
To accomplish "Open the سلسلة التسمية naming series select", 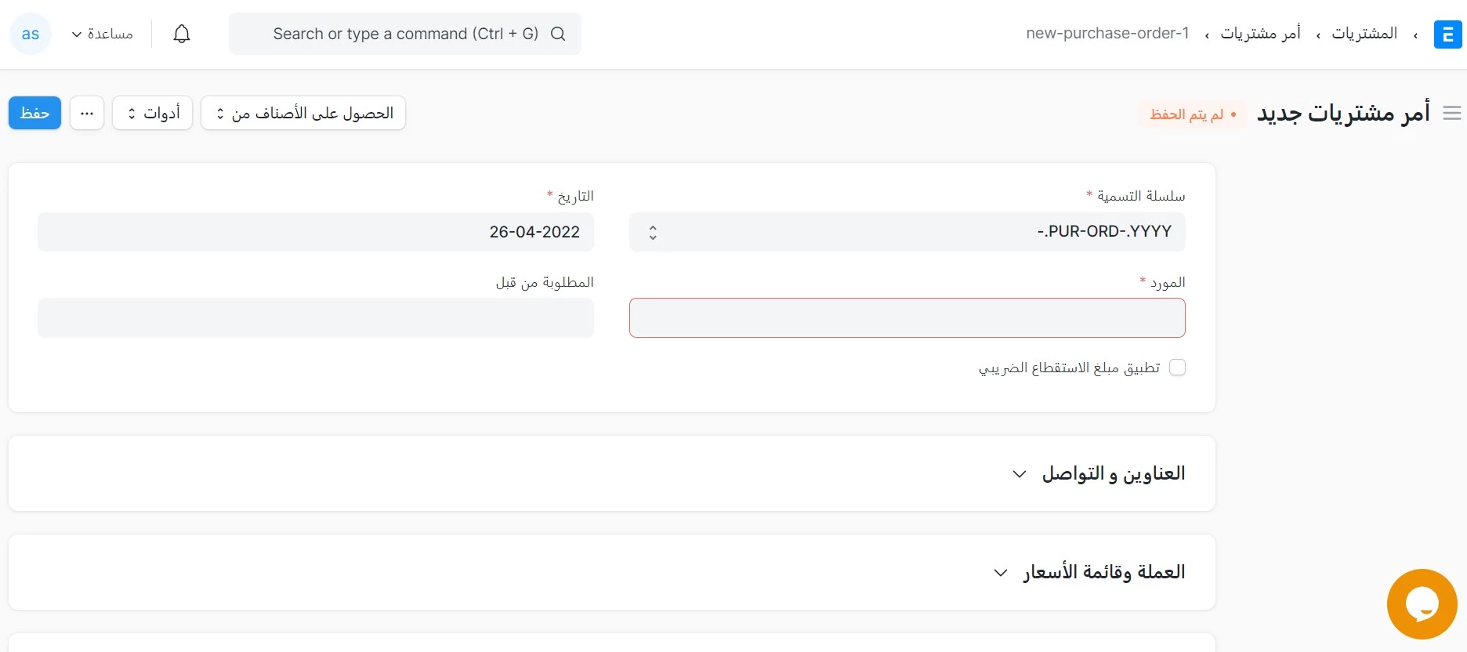I will 907,232.
